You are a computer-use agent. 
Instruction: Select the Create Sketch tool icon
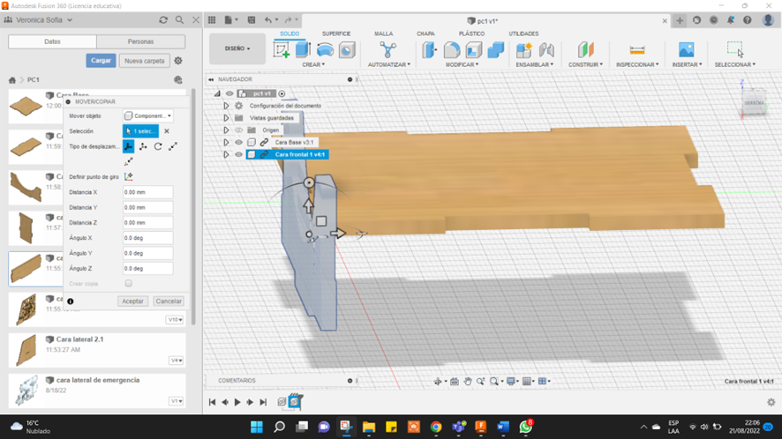point(282,50)
